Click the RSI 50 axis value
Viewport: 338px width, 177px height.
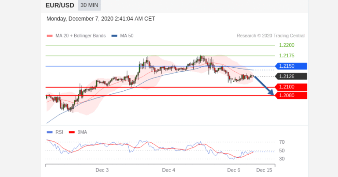point(282,151)
